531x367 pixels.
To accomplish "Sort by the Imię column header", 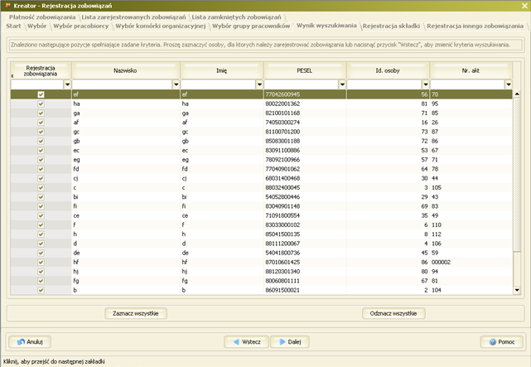I will click(x=221, y=70).
